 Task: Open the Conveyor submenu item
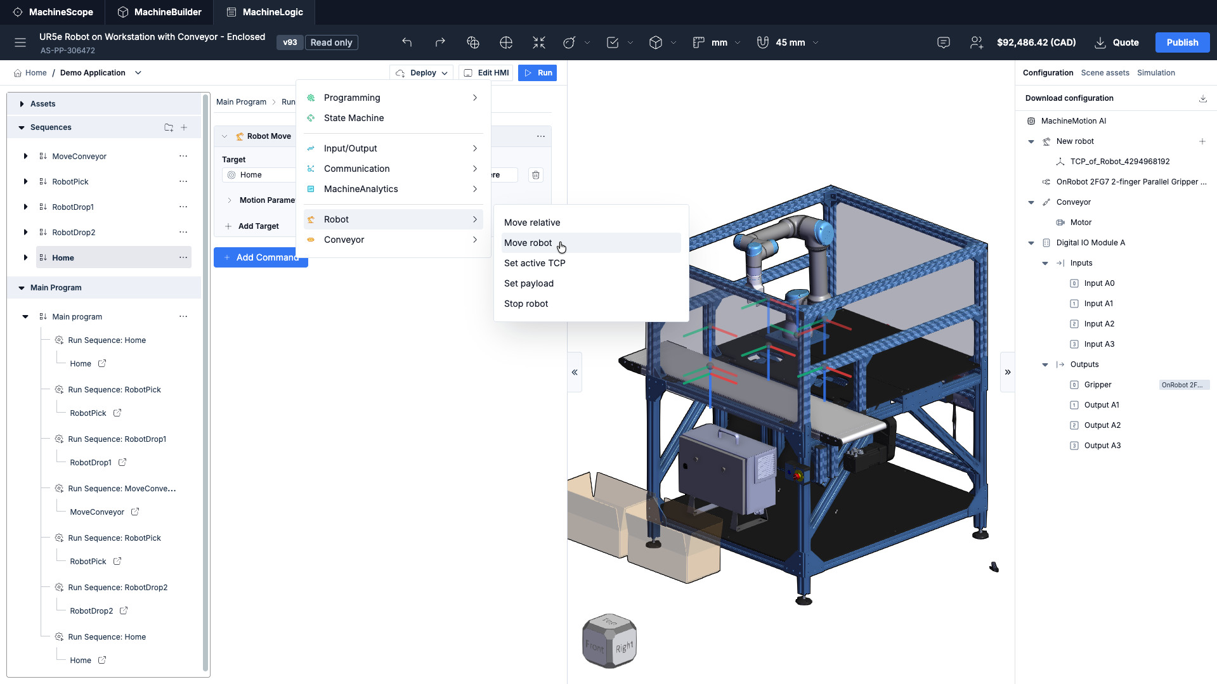point(393,240)
